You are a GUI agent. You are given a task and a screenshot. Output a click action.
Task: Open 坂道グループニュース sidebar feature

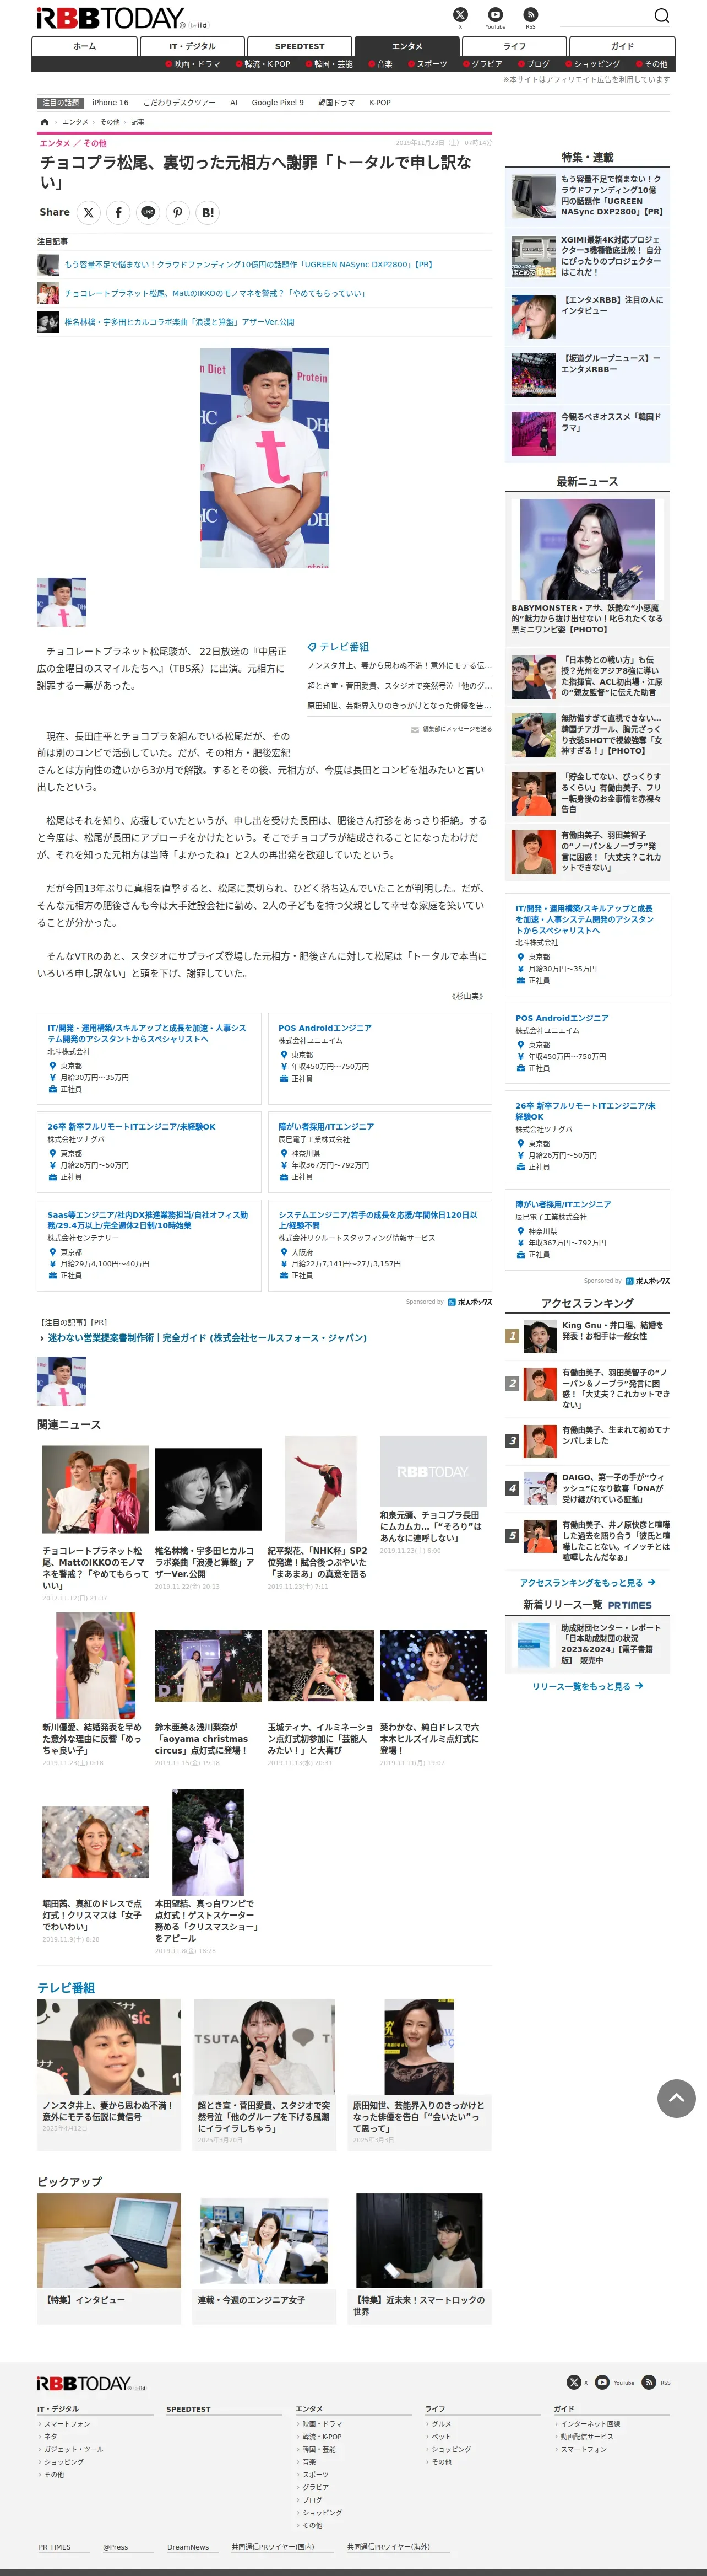tap(587, 374)
